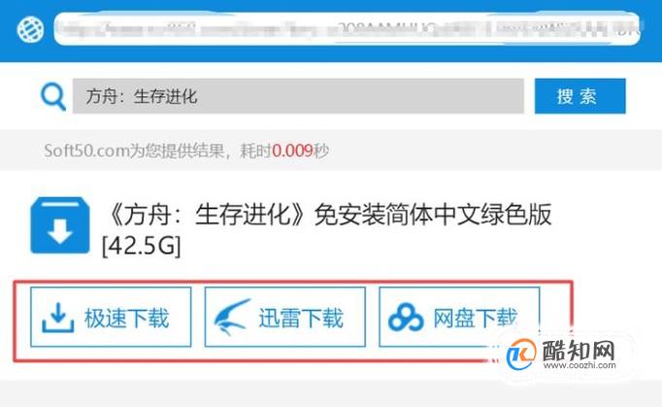Click the 酷知网 watermark text
The image size is (662, 407).
coord(579,351)
